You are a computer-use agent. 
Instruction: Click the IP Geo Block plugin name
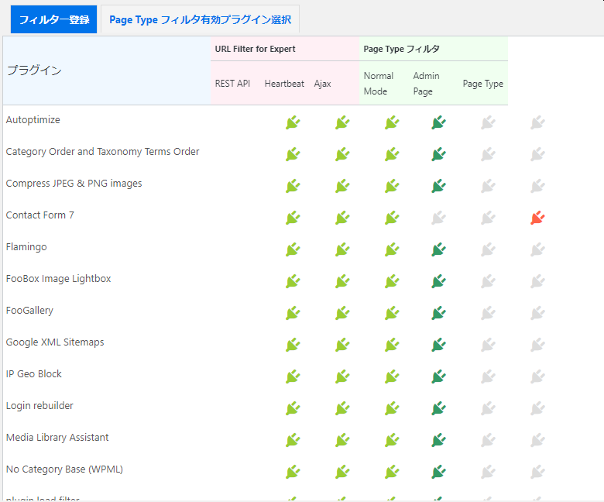[x=34, y=374]
